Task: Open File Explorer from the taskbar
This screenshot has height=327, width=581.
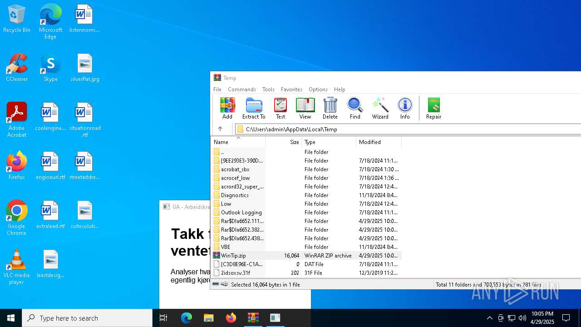Action: [208, 318]
